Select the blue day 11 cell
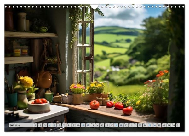The image size is (189, 136). 83,125
